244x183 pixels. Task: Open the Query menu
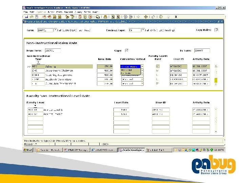pyautogui.click(x=78, y=12)
